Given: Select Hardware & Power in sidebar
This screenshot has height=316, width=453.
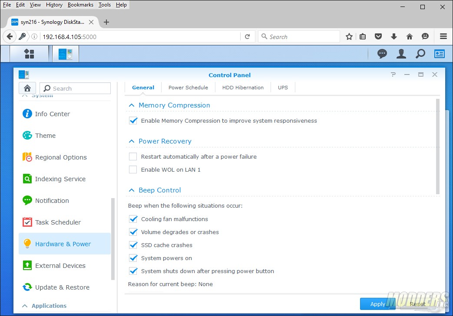Looking at the screenshot, I should [65, 244].
